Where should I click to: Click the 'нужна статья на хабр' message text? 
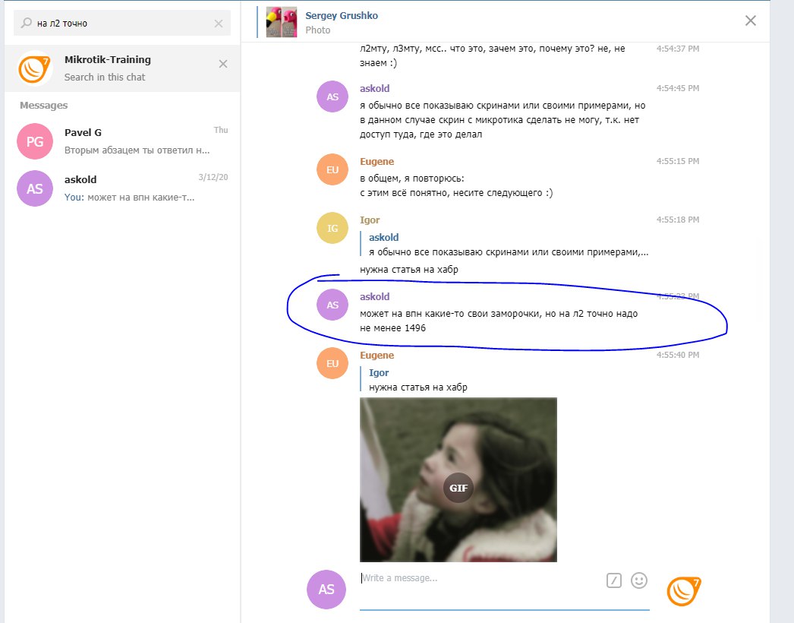pyautogui.click(x=409, y=270)
